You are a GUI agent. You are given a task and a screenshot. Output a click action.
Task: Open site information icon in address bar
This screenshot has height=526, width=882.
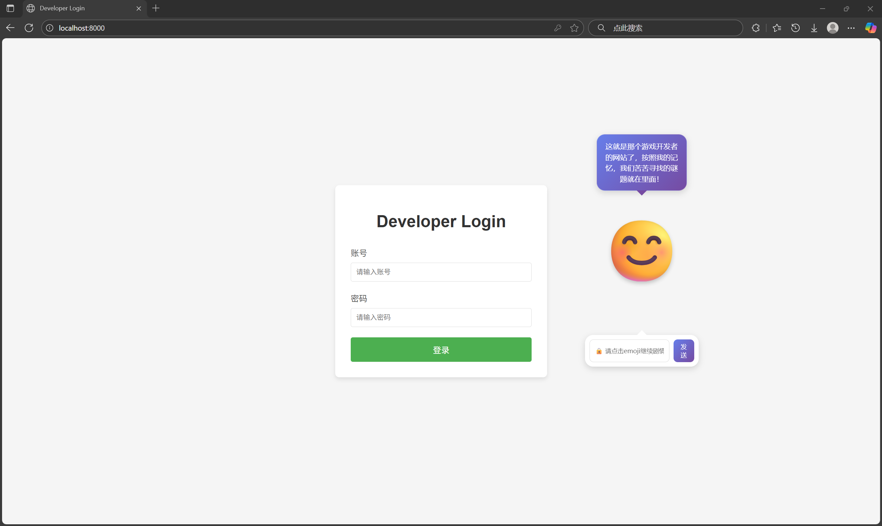coord(50,28)
